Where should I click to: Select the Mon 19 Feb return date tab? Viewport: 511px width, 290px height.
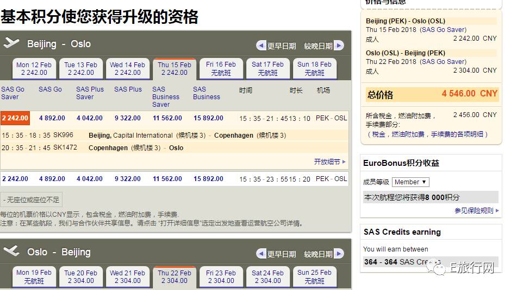pyautogui.click(x=34, y=276)
